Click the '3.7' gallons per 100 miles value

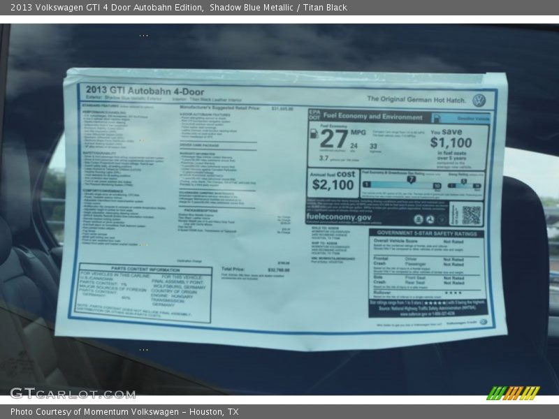[x=324, y=159]
